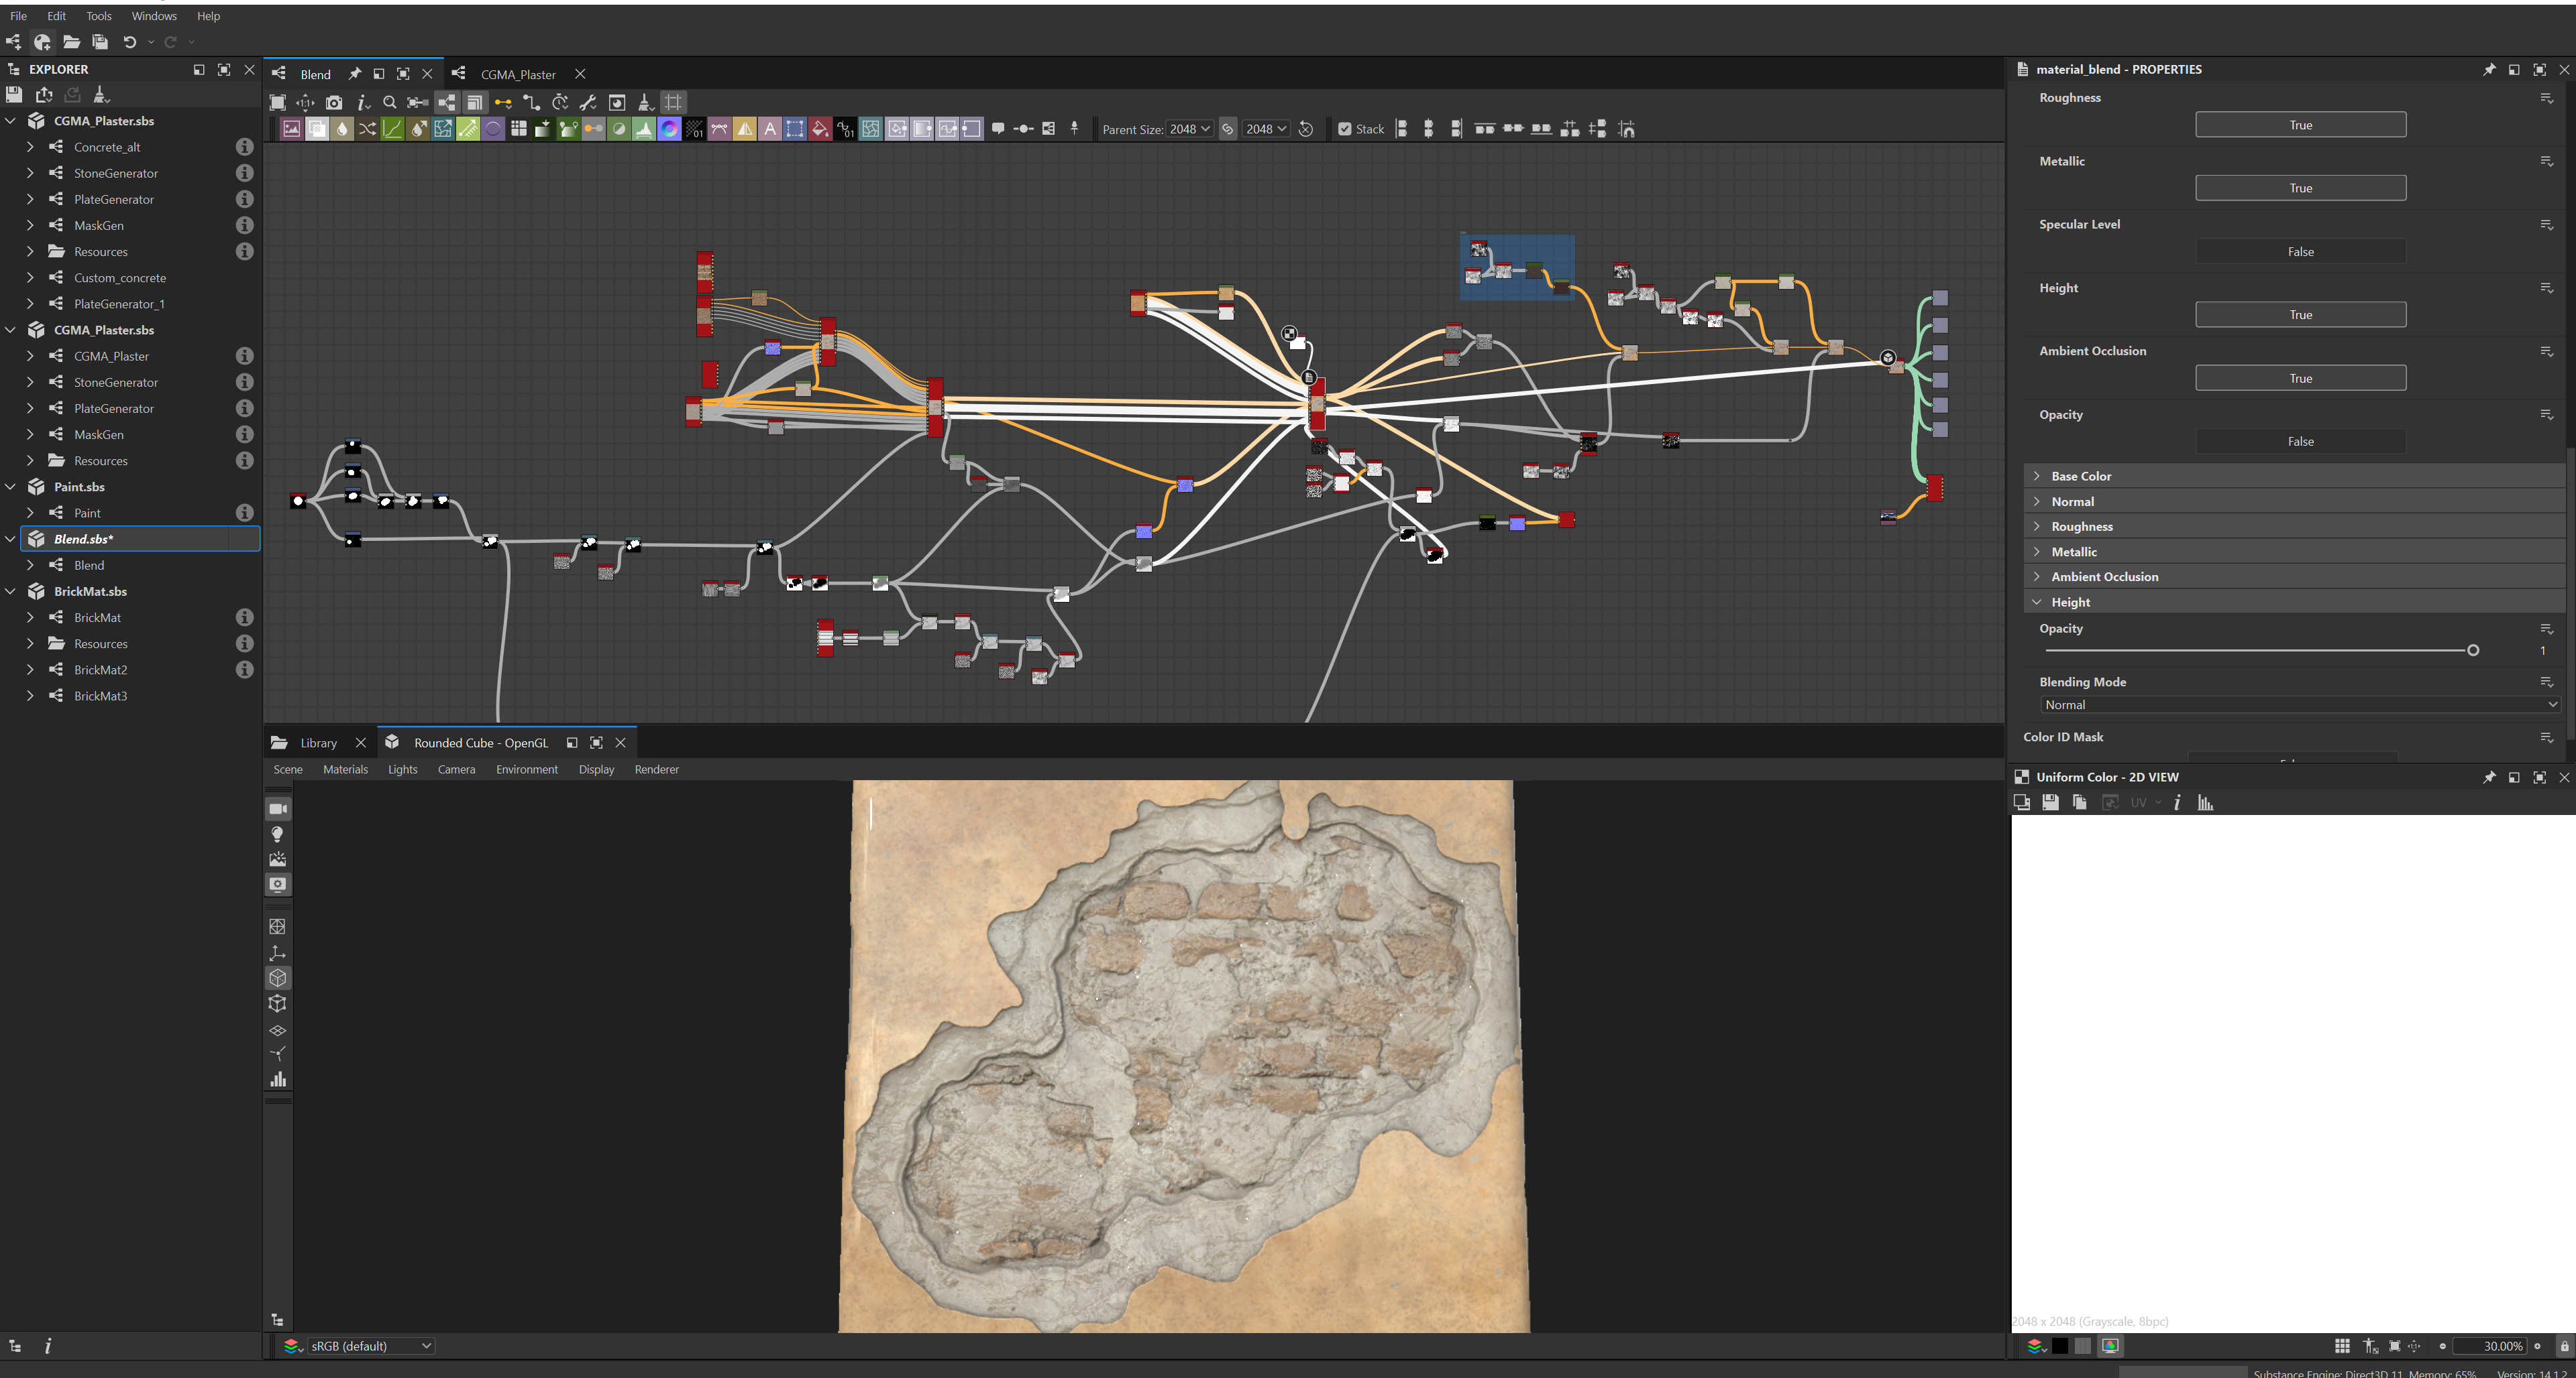Add a comment from the toolbar
The image size is (2576, 1378).
click(x=998, y=129)
